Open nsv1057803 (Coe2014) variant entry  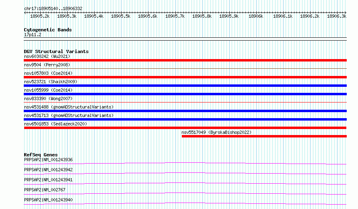[48, 73]
